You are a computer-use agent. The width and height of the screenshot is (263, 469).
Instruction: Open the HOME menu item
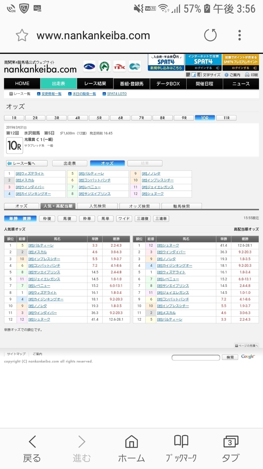click(x=22, y=84)
